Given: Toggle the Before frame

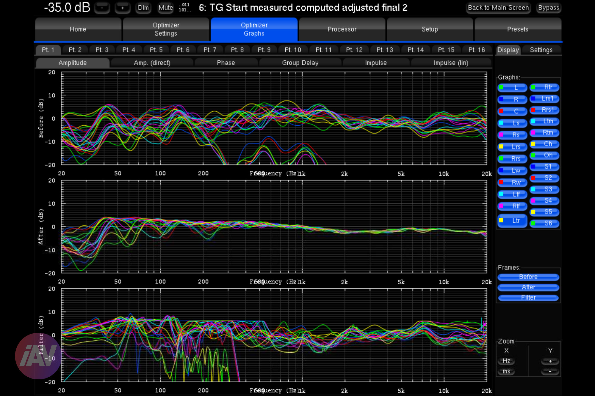Looking at the screenshot, I should click(528, 277).
